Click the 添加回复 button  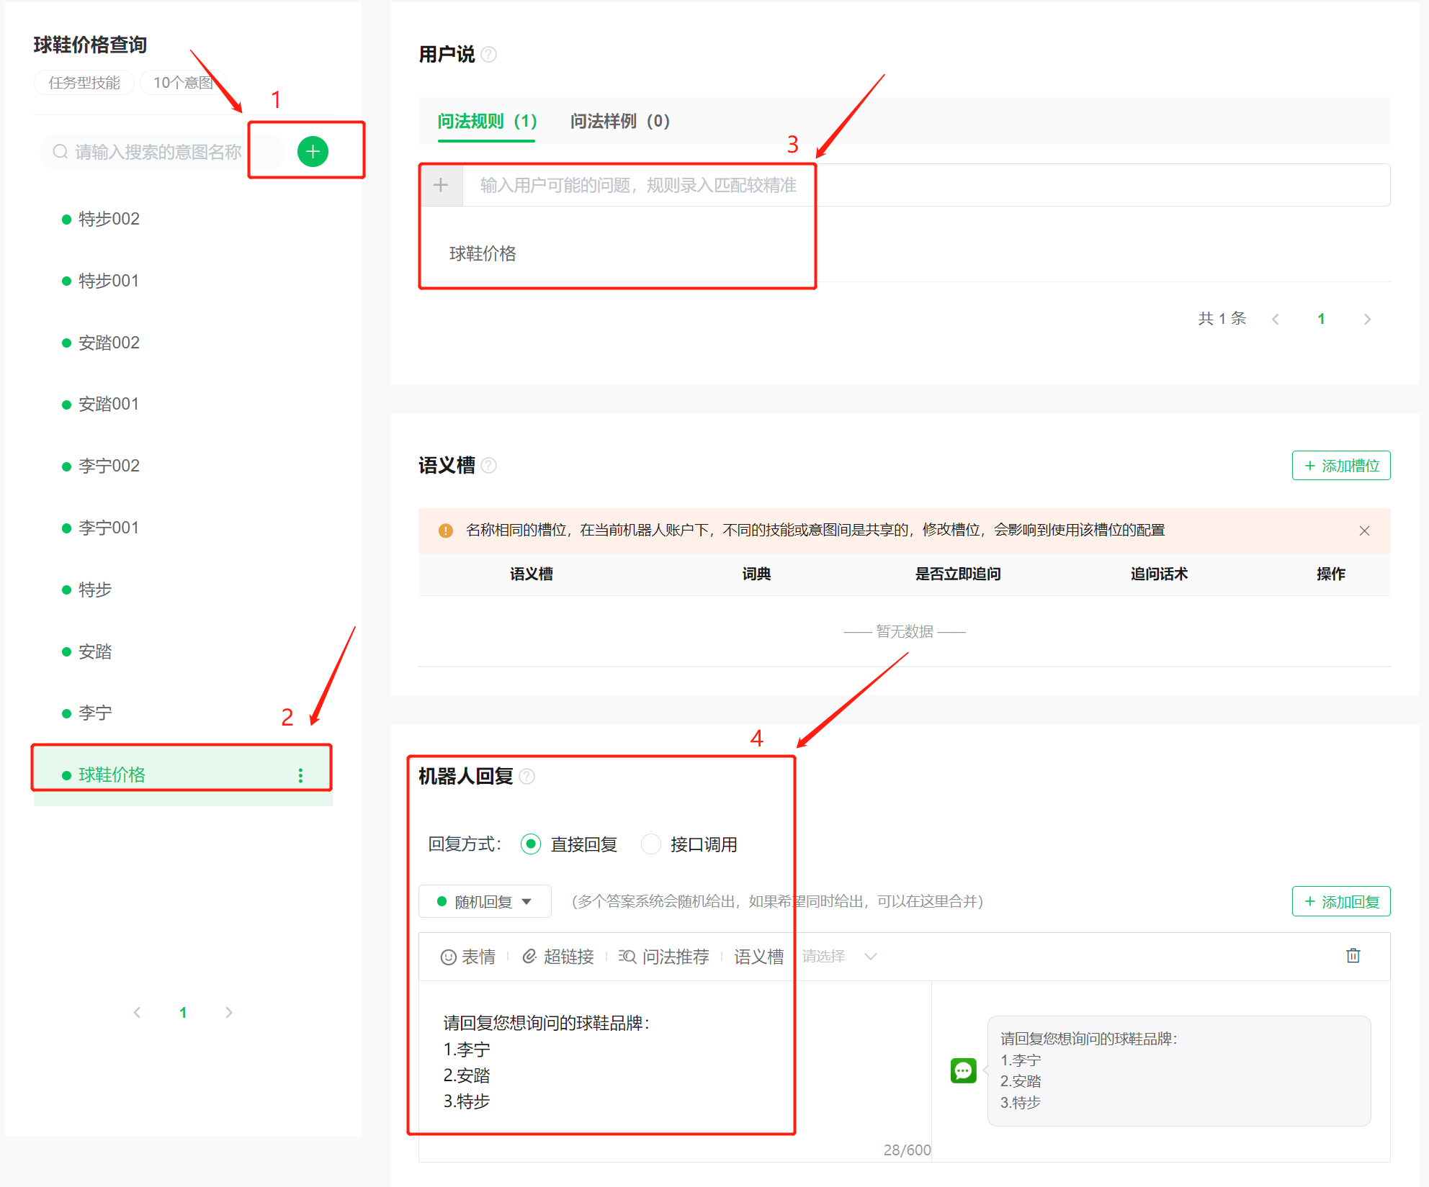click(1340, 901)
